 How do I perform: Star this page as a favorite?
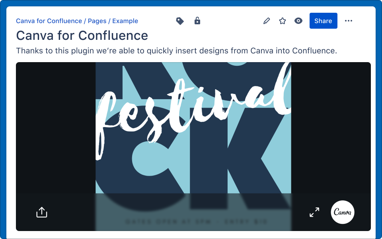(x=283, y=21)
